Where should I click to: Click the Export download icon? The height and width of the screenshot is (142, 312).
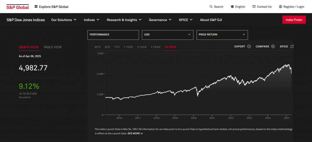tap(249, 47)
